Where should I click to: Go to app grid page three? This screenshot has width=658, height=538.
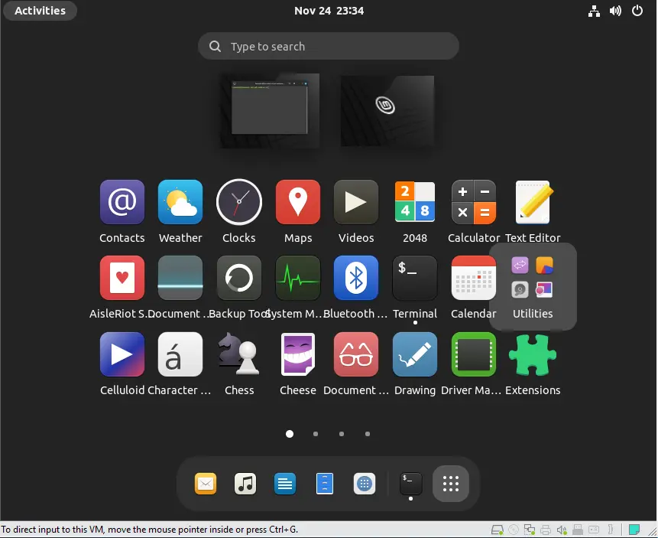click(342, 434)
